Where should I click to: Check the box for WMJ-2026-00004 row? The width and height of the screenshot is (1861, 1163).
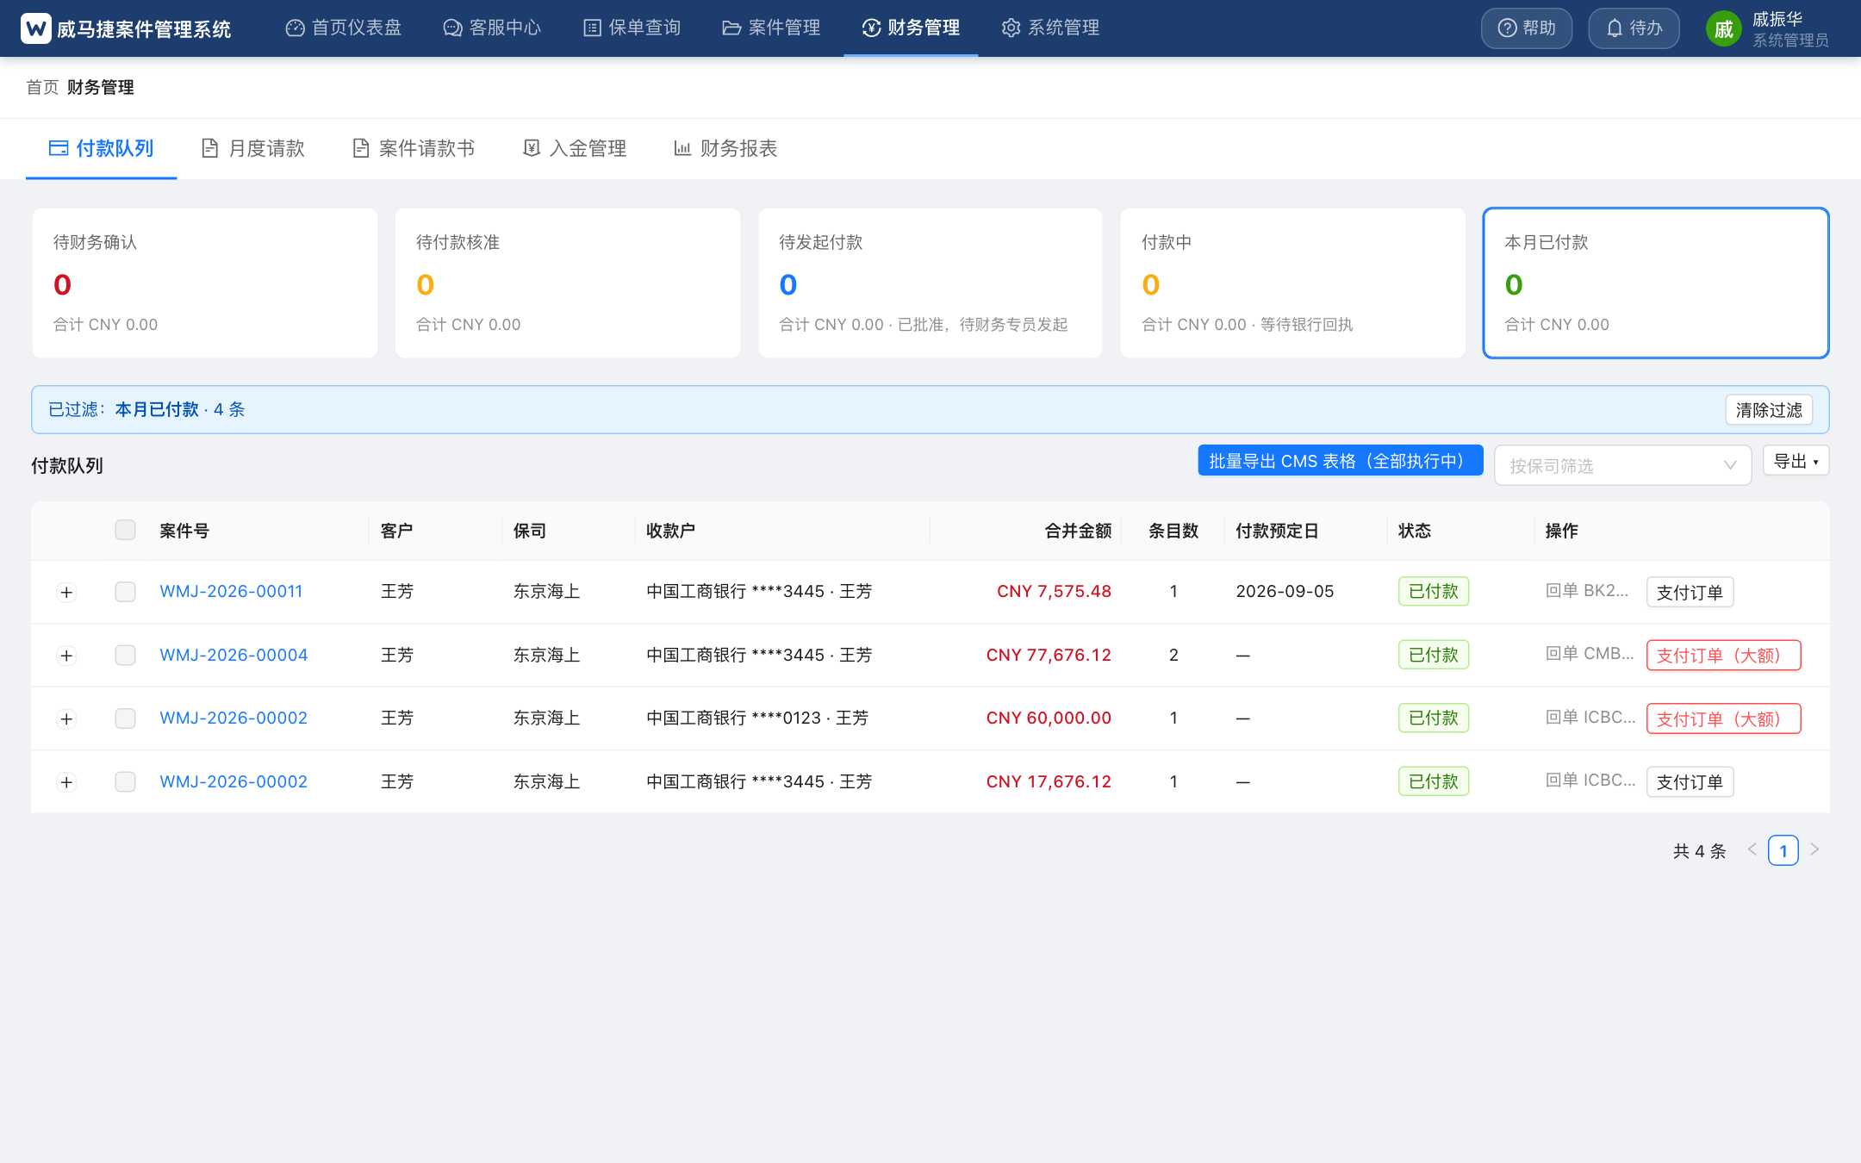click(126, 656)
